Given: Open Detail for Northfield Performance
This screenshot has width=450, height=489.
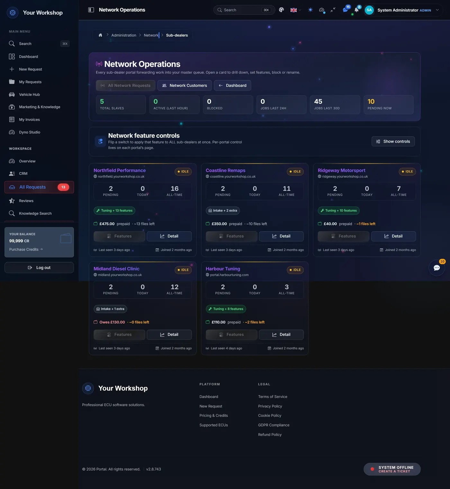Looking at the screenshot, I should [169, 236].
